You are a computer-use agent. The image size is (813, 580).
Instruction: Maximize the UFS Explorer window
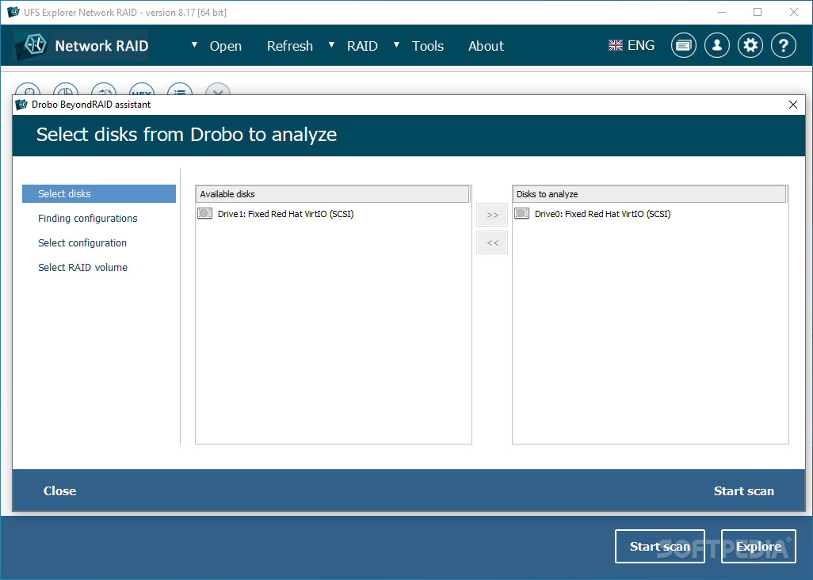tap(758, 12)
